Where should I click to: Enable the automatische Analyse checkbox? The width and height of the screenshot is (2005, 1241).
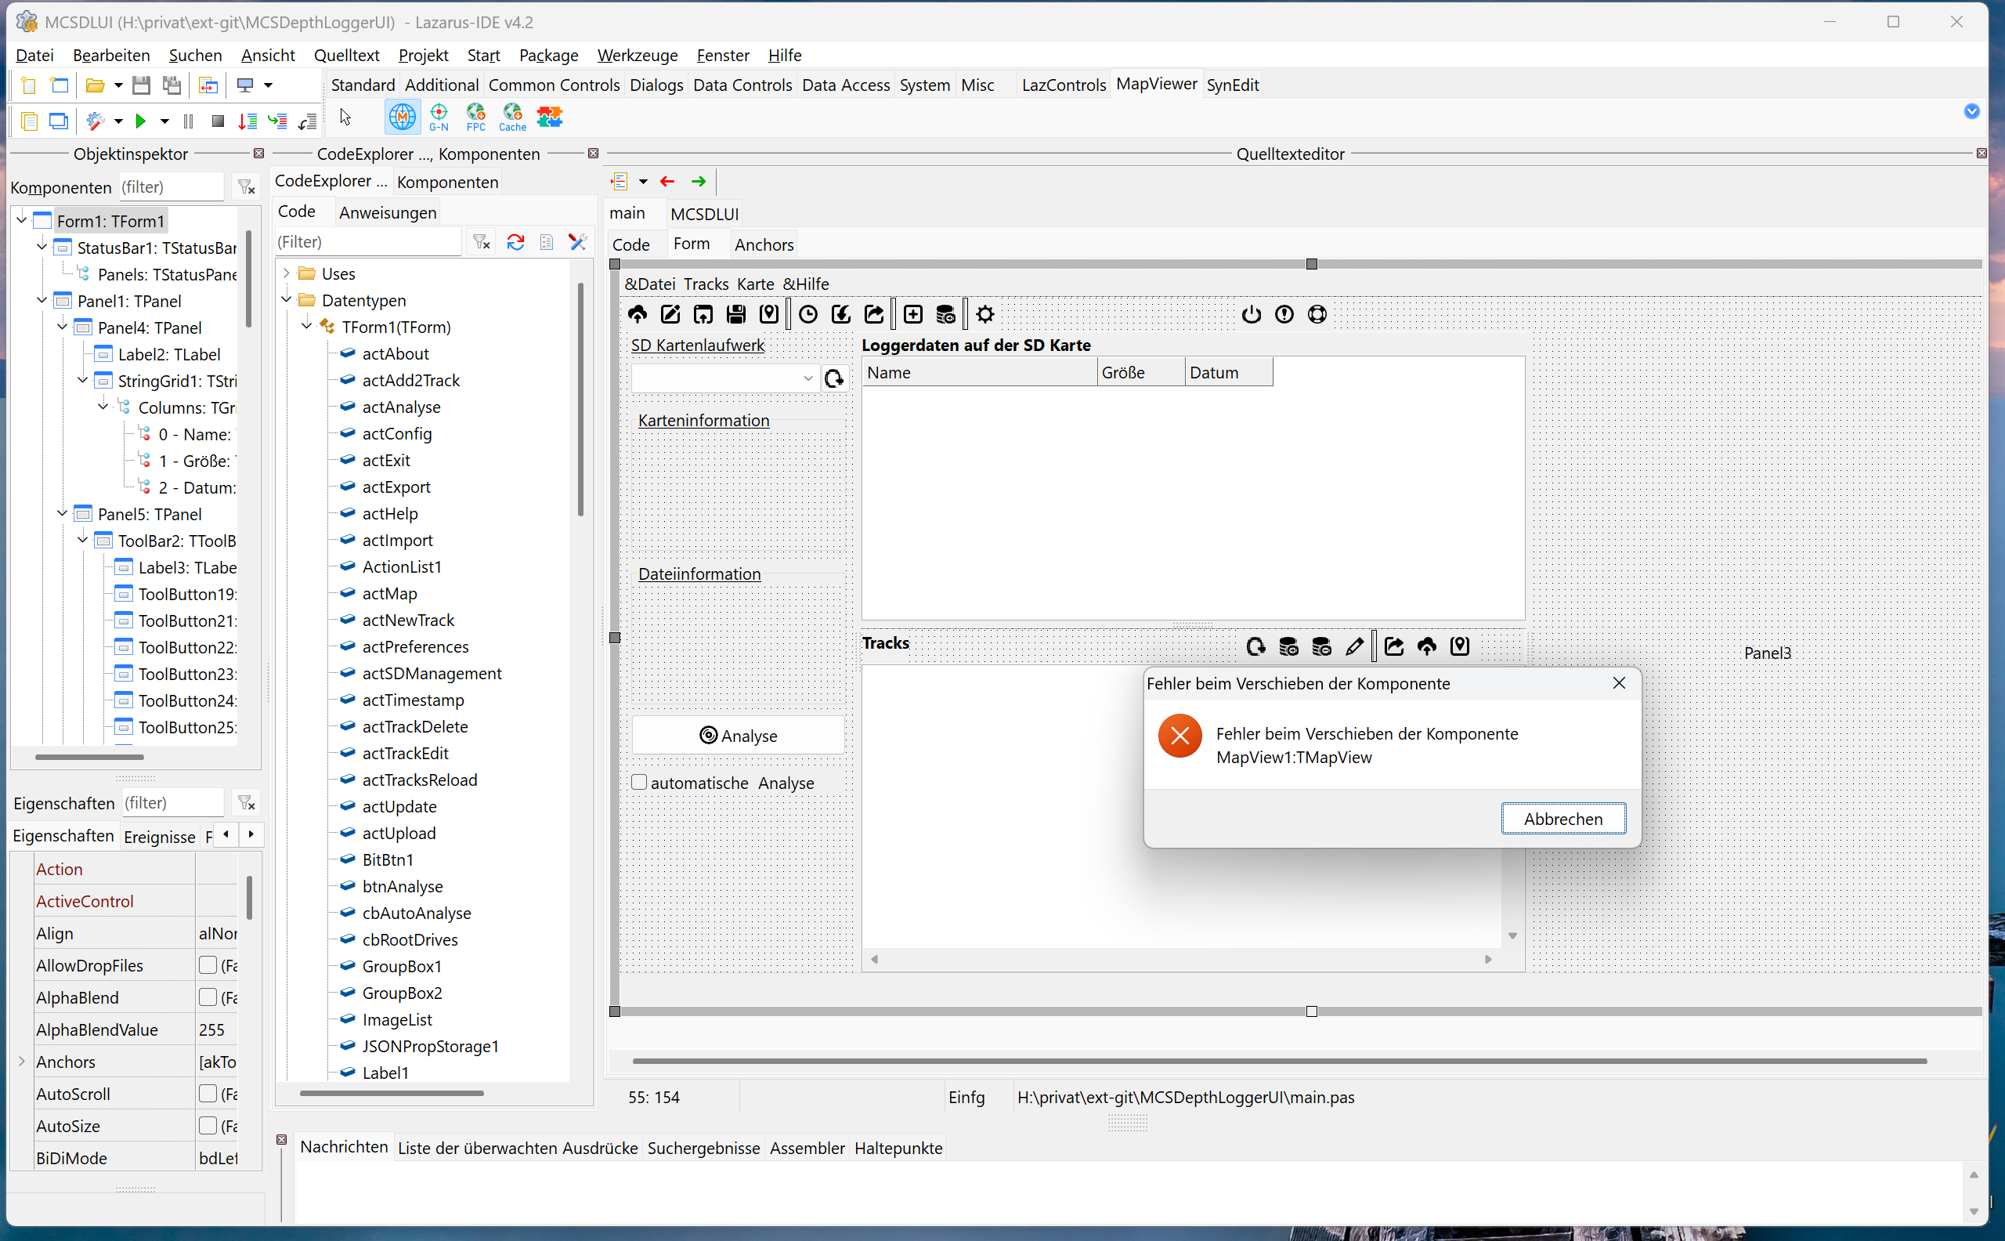[x=639, y=782]
